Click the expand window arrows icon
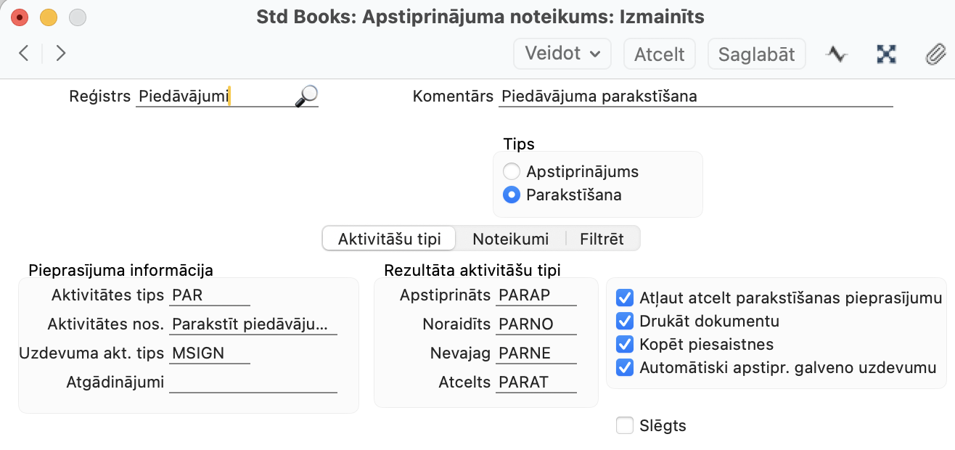 tap(886, 54)
